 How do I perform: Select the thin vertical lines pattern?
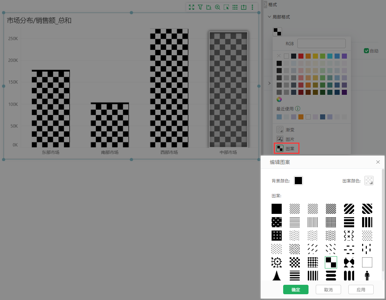pyautogui.click(x=312, y=222)
